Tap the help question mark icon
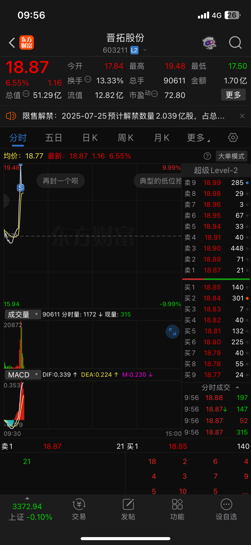The width and height of the screenshot is (251, 545). coord(207,156)
